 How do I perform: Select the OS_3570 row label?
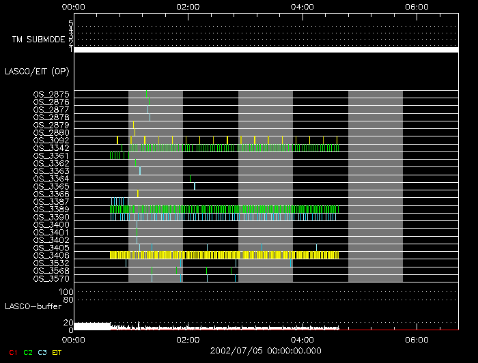click(x=51, y=278)
